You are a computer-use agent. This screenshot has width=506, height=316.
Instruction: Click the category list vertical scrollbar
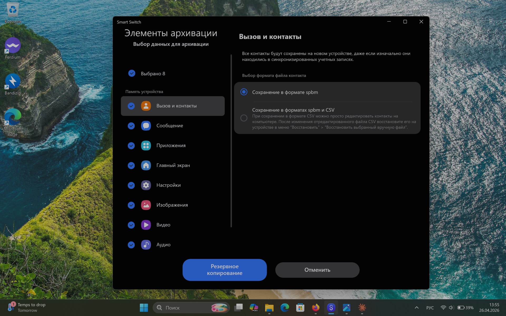tap(231, 141)
